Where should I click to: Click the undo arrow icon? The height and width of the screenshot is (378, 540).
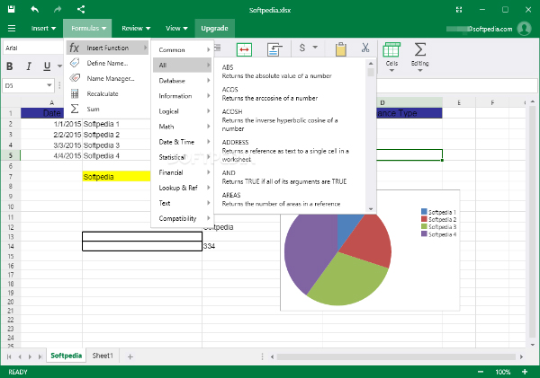click(x=34, y=9)
